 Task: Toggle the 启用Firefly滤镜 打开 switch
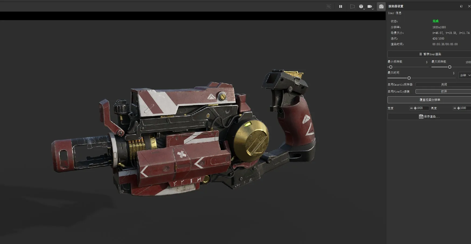[x=444, y=91]
